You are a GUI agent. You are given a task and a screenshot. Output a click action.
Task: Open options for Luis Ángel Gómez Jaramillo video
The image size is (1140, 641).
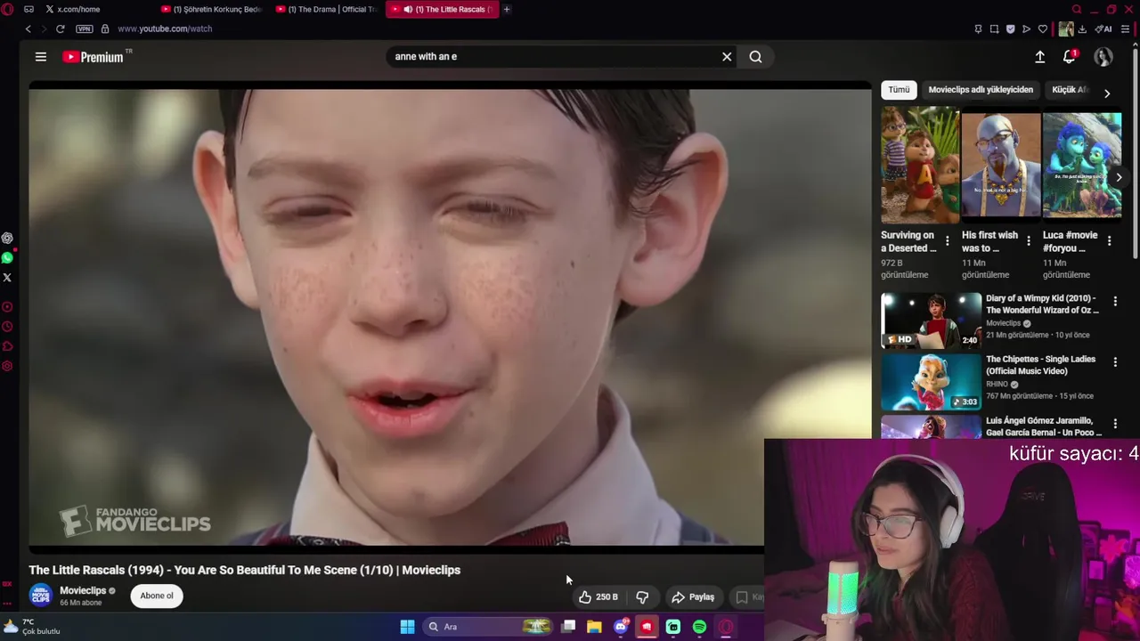pos(1115,424)
